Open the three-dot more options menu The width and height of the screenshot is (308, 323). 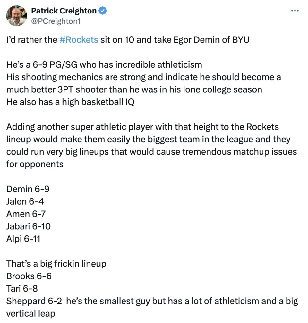295,11
